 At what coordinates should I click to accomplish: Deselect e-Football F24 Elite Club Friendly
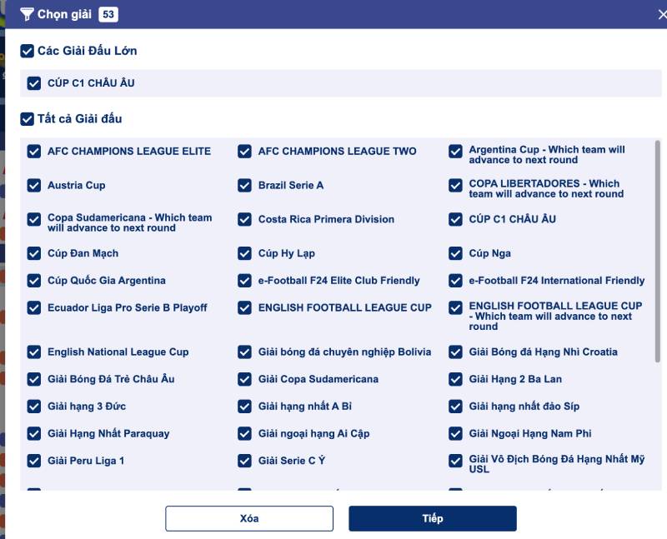[244, 281]
